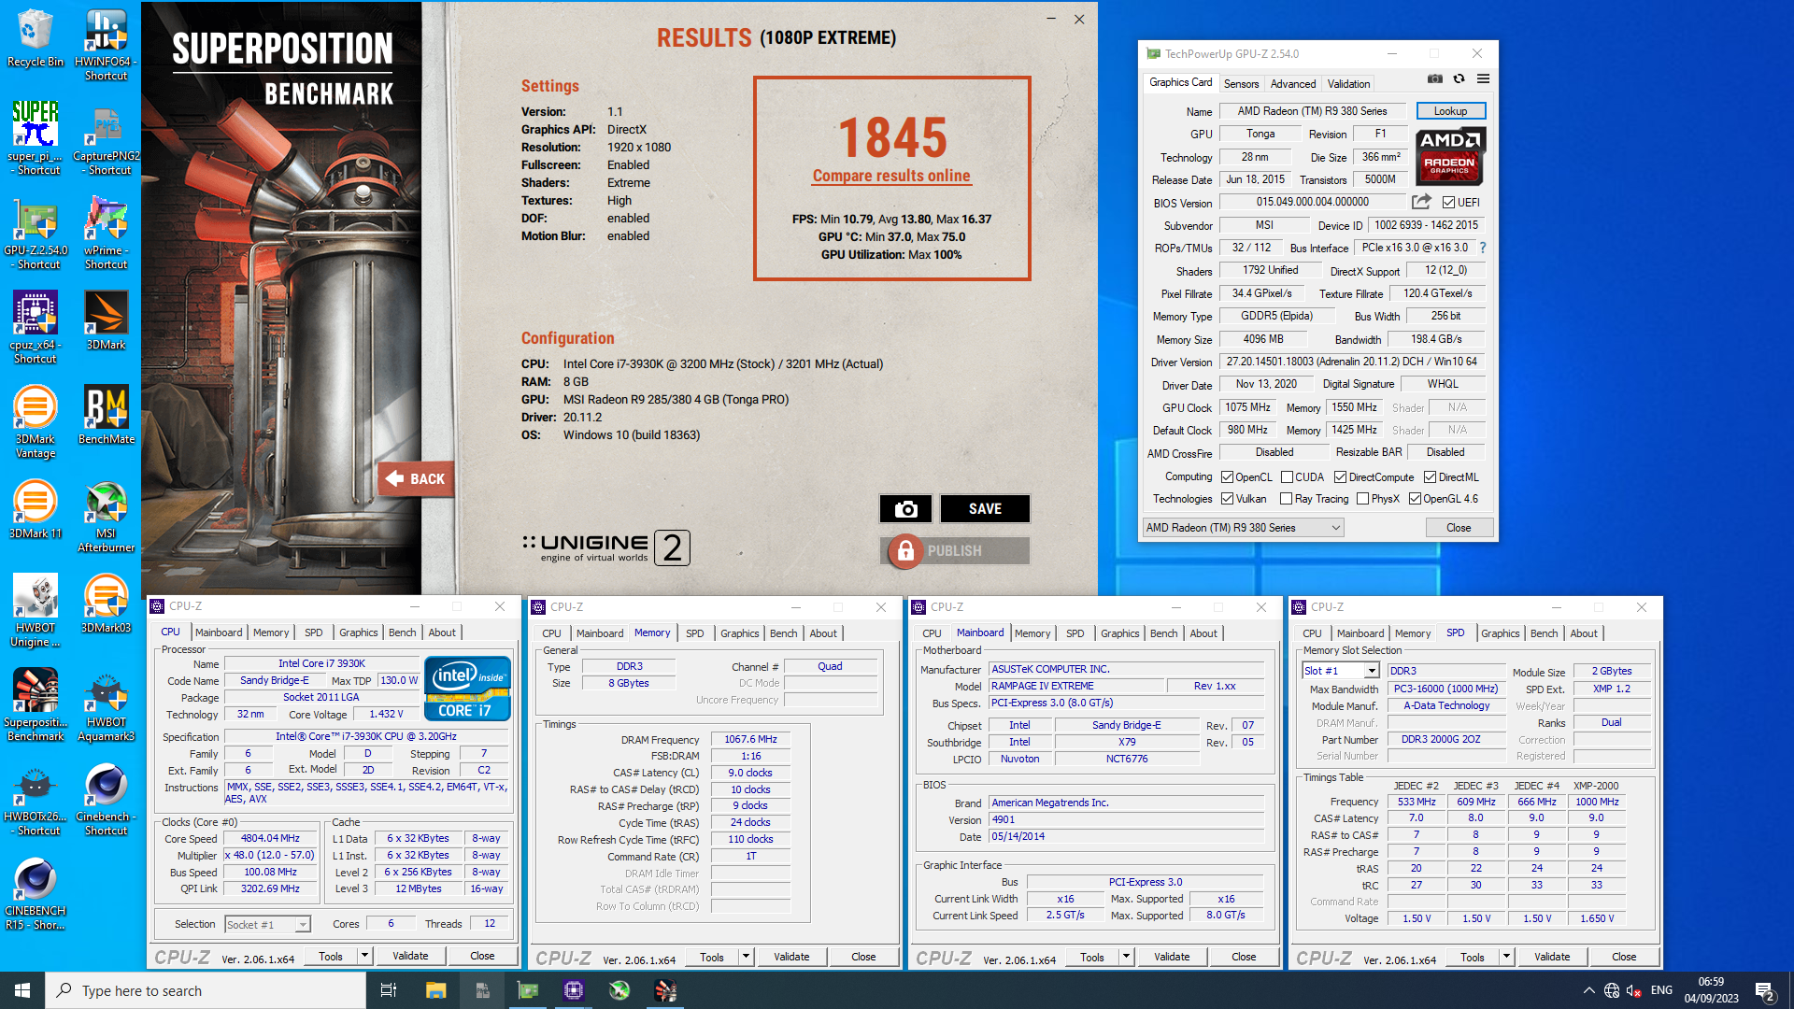Switch to Advanced tab in GPU-Z
Screen dimensions: 1794x1009
1292,83
